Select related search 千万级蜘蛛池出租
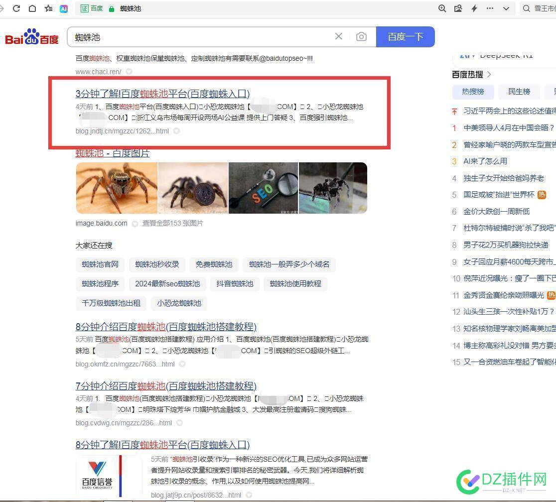Viewport: 556px width, 502px height. pos(111,303)
